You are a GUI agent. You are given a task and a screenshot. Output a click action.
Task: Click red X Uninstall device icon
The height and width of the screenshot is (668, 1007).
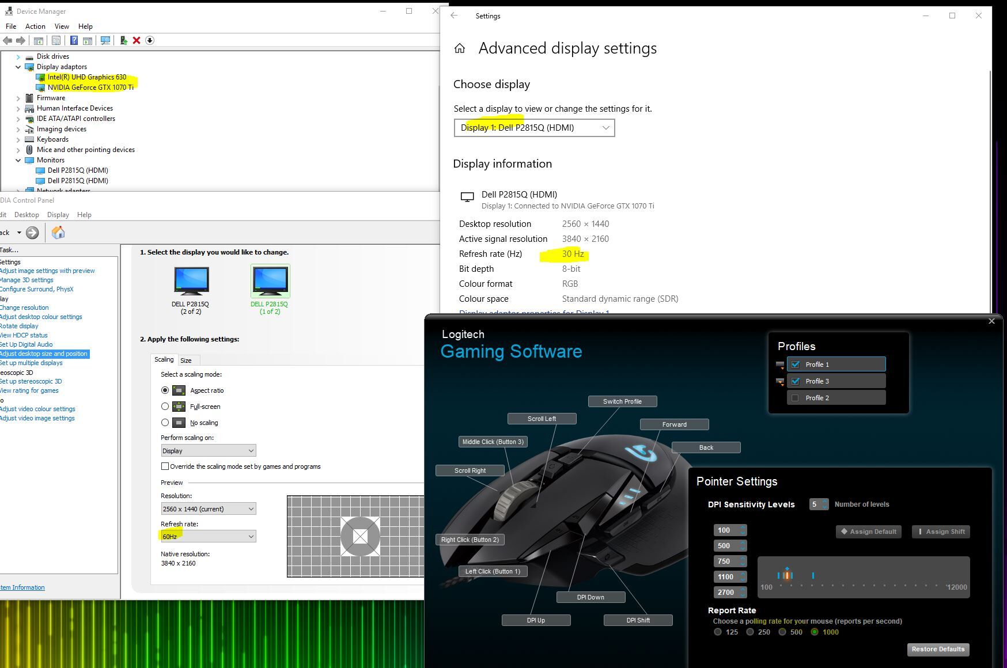137,40
